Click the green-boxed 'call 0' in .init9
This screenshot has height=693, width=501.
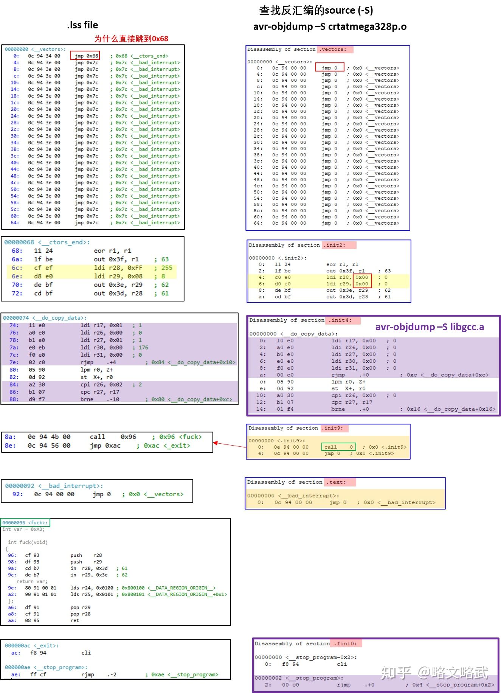[x=338, y=447]
